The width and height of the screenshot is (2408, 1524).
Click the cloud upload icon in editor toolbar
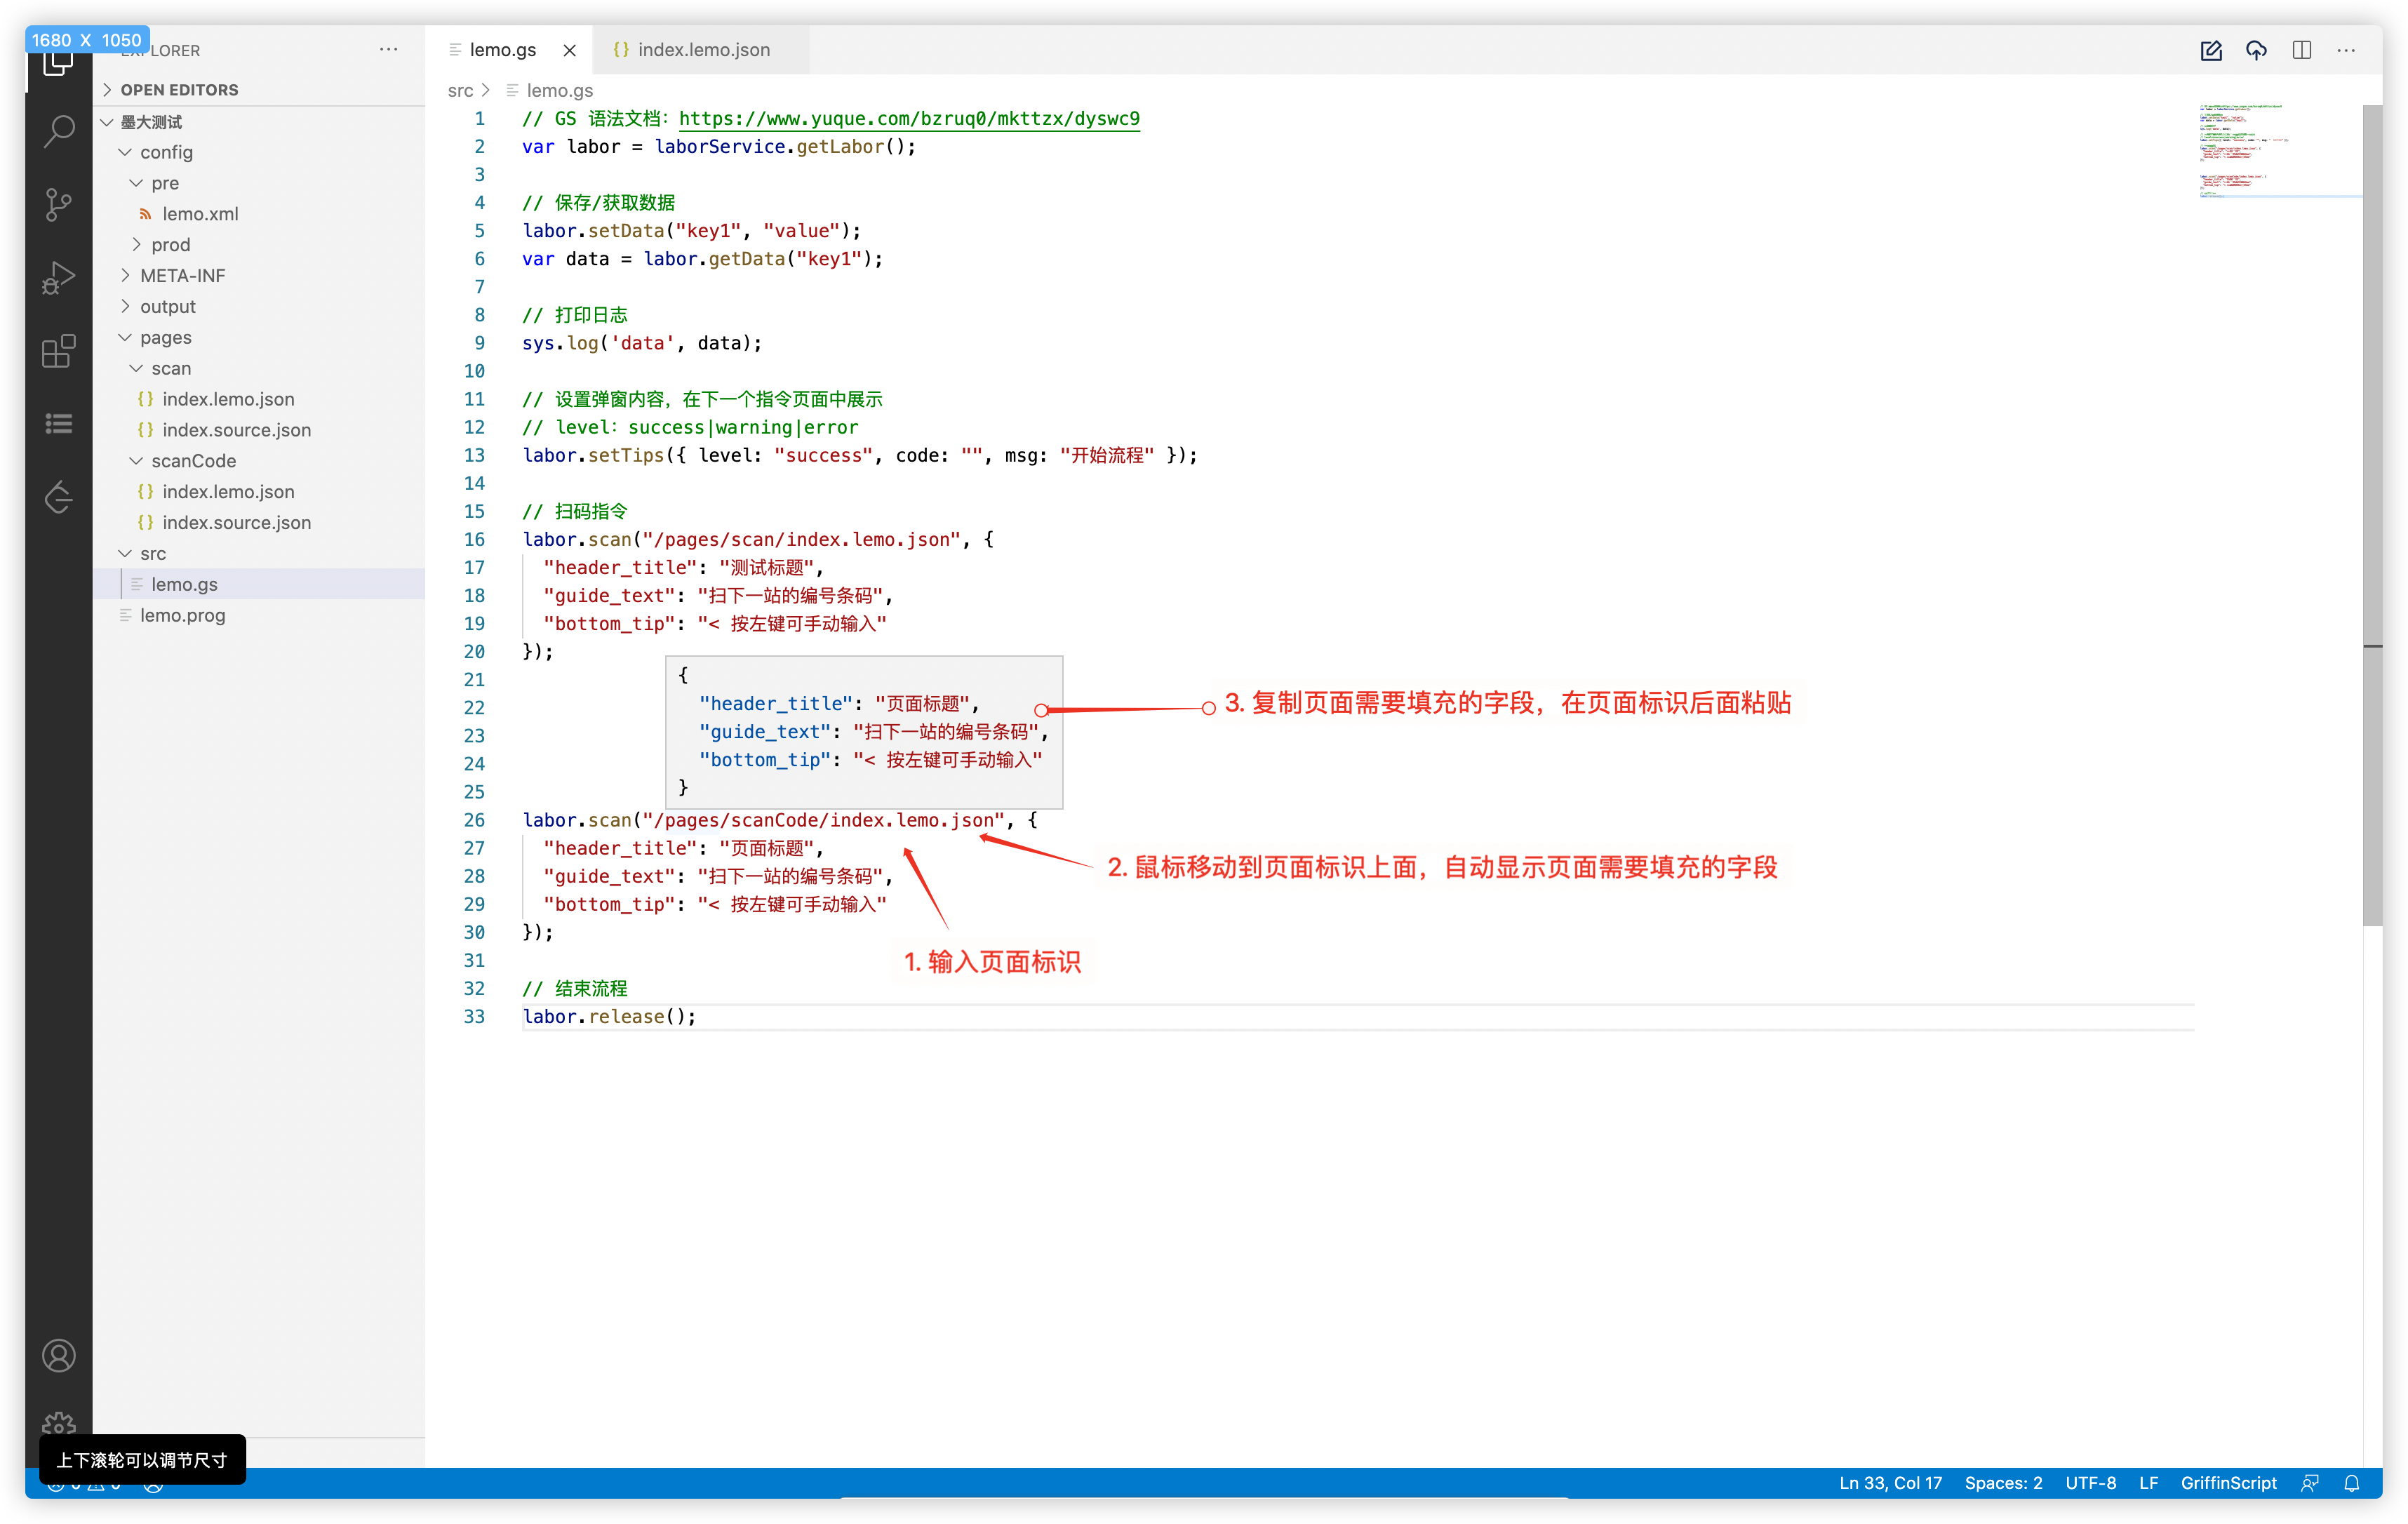point(2256,50)
